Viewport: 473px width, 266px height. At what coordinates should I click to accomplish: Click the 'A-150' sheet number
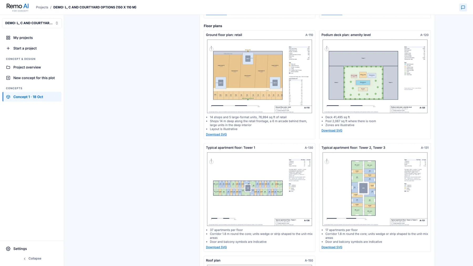point(309,260)
